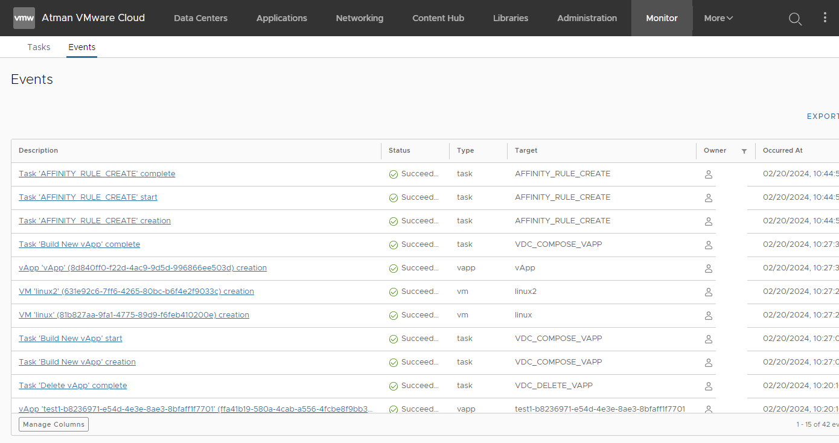Click success status icon for Delete vApp row
The width and height of the screenshot is (839, 443).
coord(394,386)
